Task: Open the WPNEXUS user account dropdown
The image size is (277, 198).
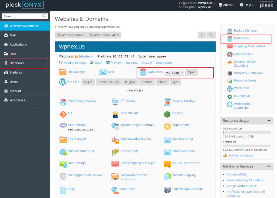Action: 206,3
